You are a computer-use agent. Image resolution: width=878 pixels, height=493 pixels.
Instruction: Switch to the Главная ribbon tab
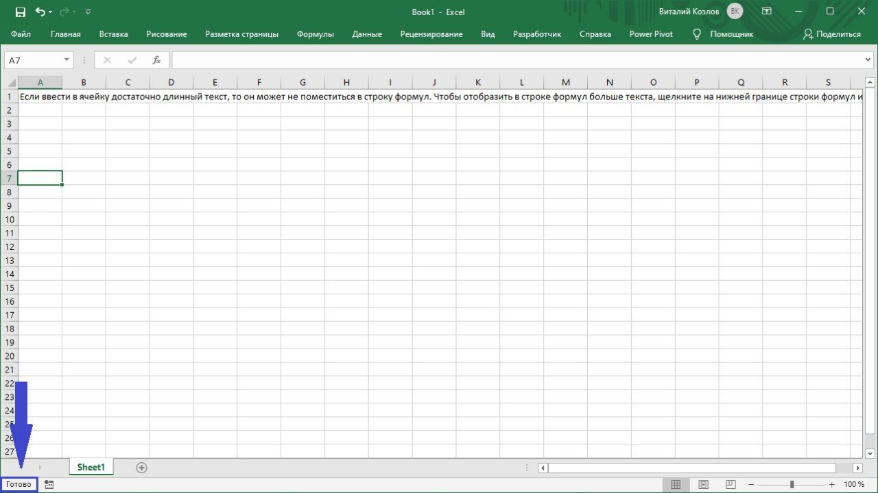point(65,34)
